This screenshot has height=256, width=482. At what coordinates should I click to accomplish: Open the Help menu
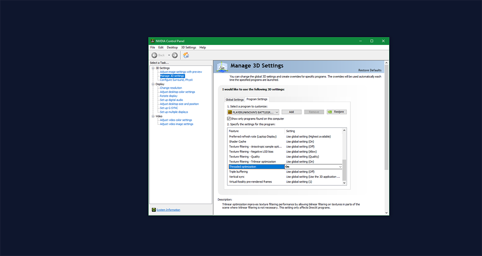[202, 47]
